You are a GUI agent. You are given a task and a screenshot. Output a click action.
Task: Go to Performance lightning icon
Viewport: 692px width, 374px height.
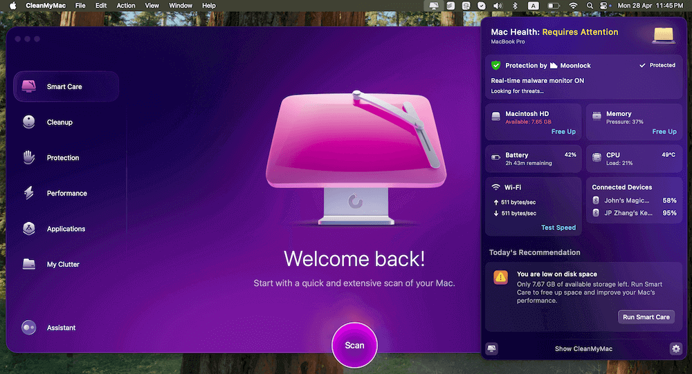28,194
